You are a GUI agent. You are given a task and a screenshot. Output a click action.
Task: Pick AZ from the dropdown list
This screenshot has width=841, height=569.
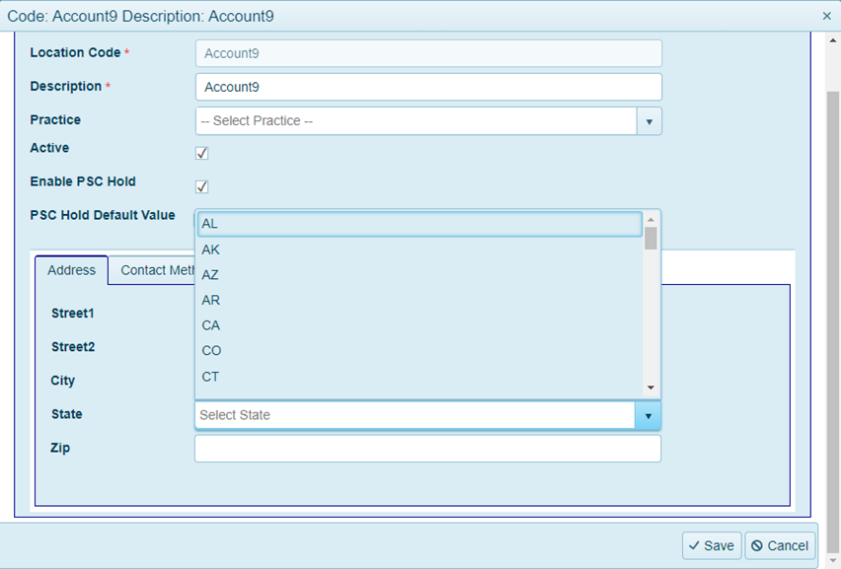click(x=420, y=275)
